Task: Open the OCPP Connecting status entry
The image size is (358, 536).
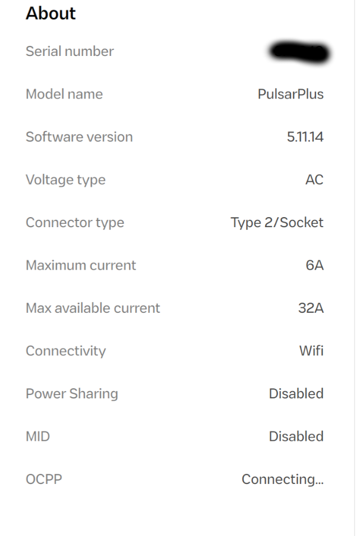Action: [283, 479]
